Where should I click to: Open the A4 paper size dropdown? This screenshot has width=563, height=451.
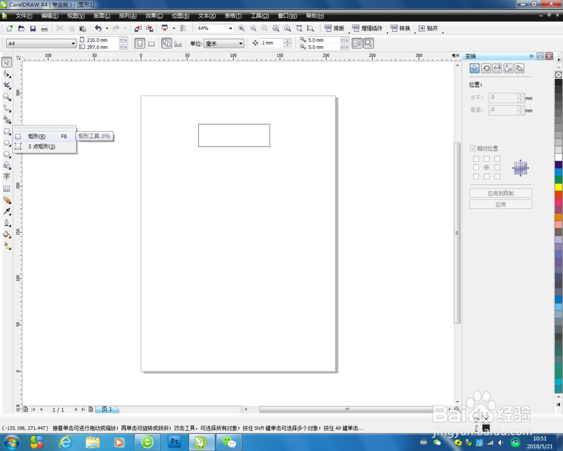point(73,43)
